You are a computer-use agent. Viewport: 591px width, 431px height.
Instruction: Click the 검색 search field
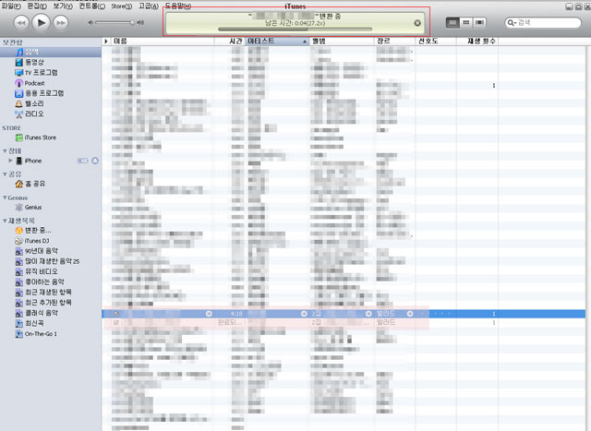click(543, 22)
